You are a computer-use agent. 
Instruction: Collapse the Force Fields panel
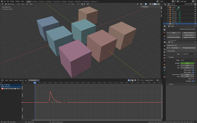[x=171, y=51]
